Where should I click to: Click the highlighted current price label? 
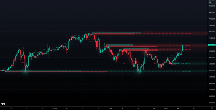click(x=212, y=45)
